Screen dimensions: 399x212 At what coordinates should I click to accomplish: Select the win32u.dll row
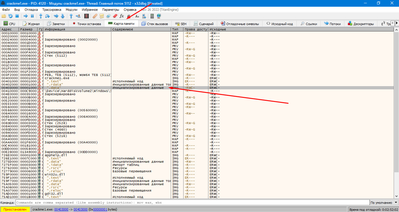(197, 175)
